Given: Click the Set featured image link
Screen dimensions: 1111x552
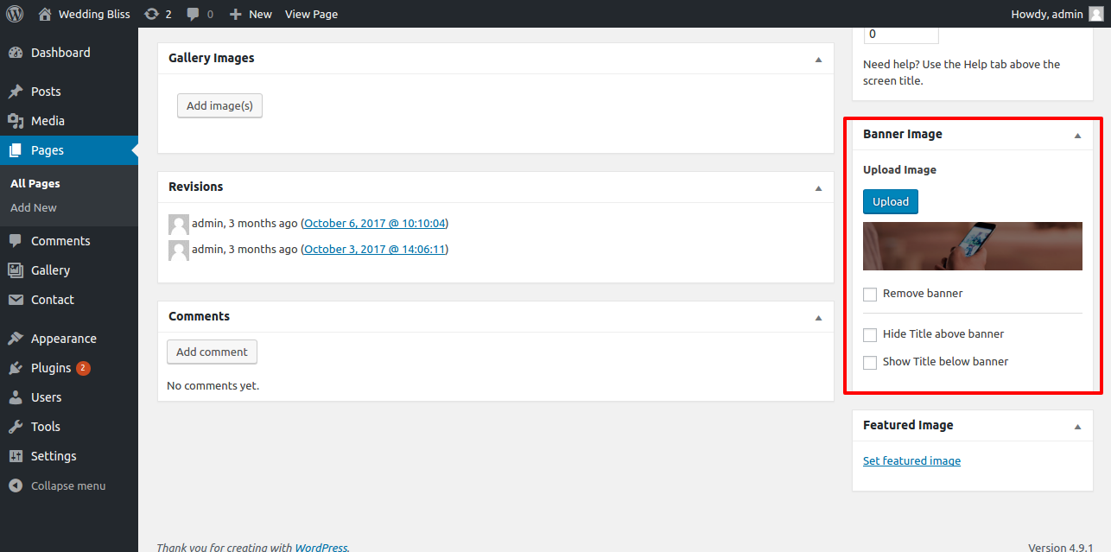Looking at the screenshot, I should (911, 460).
